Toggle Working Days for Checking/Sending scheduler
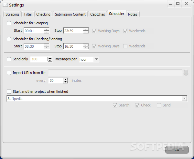 coord(94,46)
